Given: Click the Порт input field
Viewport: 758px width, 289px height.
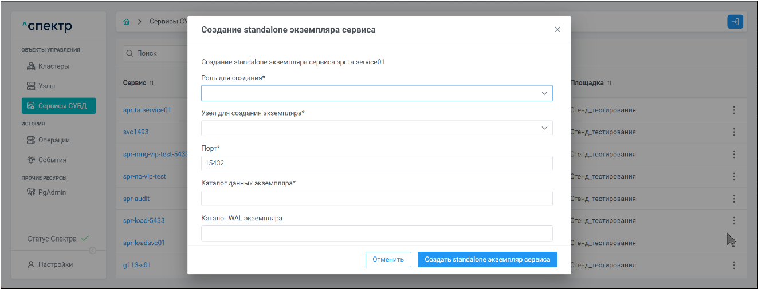Looking at the screenshot, I should [376, 163].
